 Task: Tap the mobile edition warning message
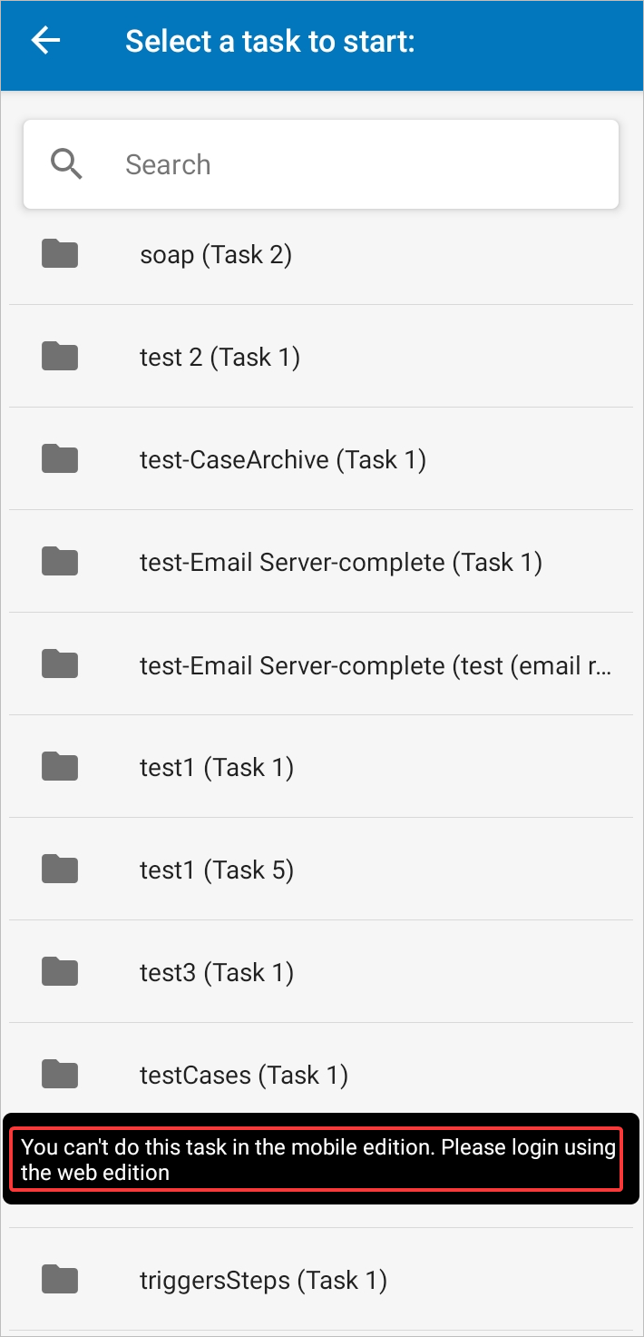click(317, 1159)
